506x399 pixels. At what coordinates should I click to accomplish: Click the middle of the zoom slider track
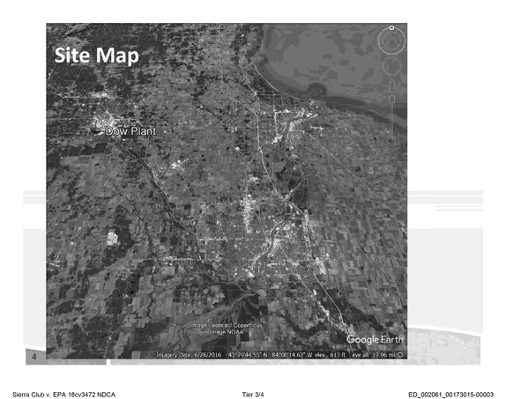coord(391,119)
